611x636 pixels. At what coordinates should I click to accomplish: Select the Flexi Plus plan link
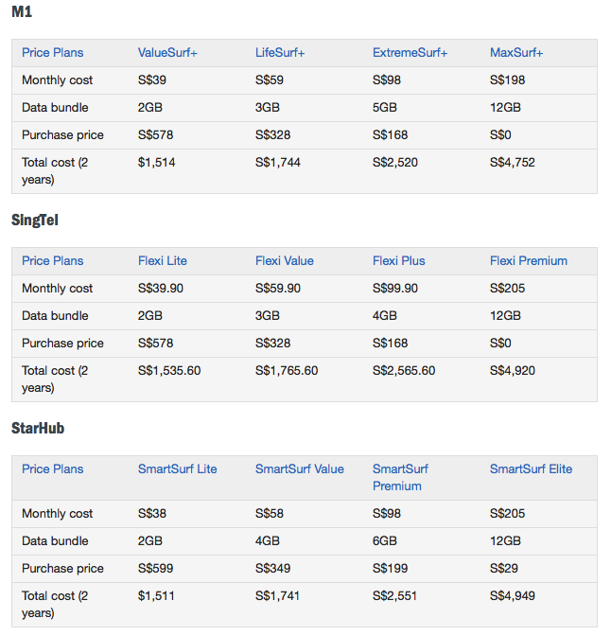coord(399,261)
